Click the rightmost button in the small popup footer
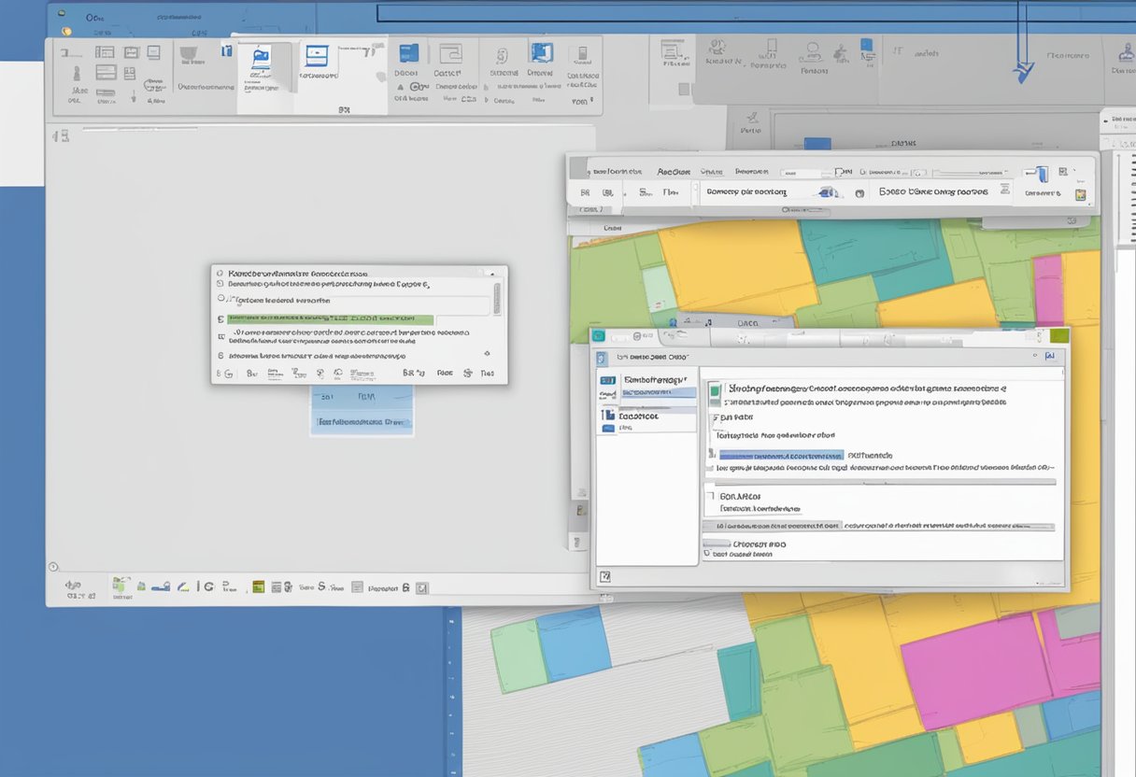The width and height of the screenshot is (1136, 777). pyautogui.click(x=487, y=373)
